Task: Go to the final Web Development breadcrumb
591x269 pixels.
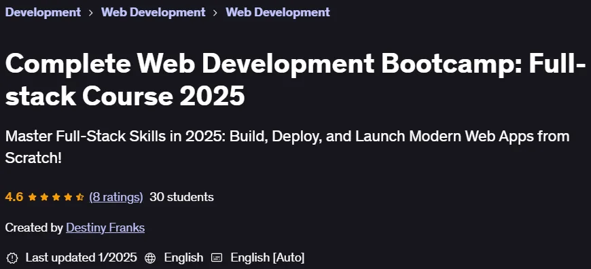Action: tap(278, 12)
